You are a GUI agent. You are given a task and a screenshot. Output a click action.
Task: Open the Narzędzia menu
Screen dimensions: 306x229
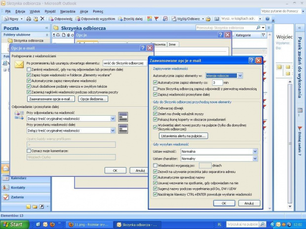68,11
